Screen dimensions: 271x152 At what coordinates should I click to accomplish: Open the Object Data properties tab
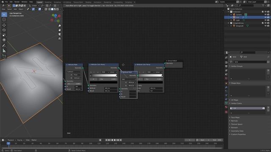pyautogui.click(x=226, y=103)
